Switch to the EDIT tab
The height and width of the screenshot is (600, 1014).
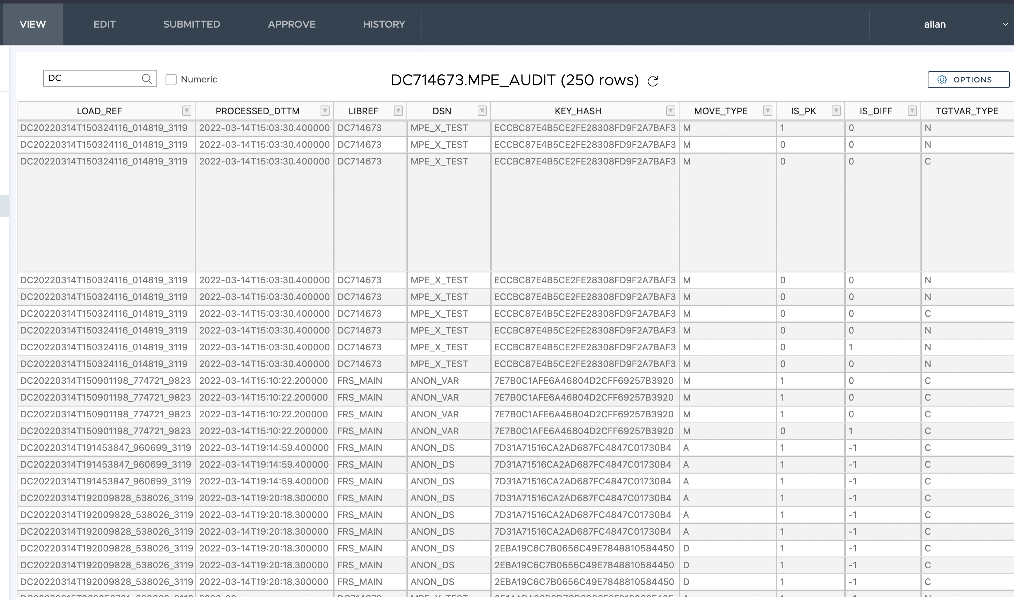pos(104,24)
